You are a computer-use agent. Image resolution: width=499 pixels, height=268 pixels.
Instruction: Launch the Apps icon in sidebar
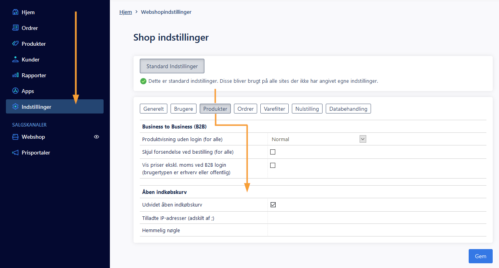(15, 91)
